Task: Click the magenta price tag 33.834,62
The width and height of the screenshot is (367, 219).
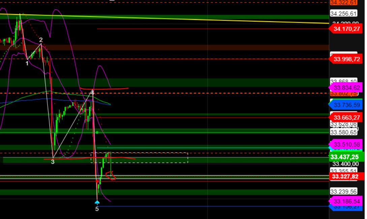Action: pyautogui.click(x=346, y=88)
